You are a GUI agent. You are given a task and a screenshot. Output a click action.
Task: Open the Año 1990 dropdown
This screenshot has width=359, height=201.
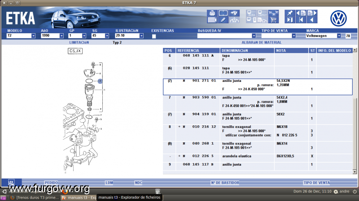point(61,36)
